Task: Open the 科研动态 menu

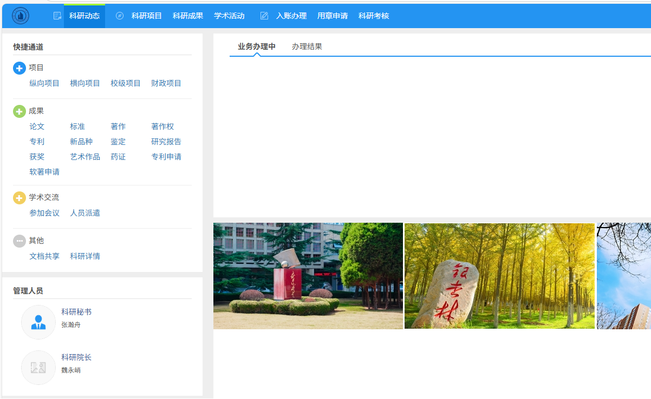Action: [84, 16]
